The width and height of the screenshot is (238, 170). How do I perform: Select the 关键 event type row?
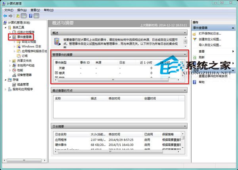pyautogui.click(x=117, y=68)
